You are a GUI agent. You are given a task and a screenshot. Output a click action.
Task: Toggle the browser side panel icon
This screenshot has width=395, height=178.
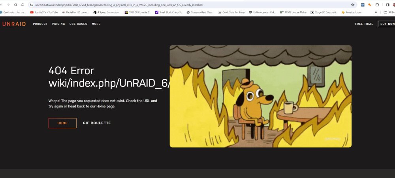388,5
